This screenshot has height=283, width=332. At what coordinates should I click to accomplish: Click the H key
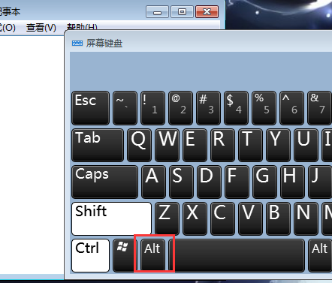(292, 182)
